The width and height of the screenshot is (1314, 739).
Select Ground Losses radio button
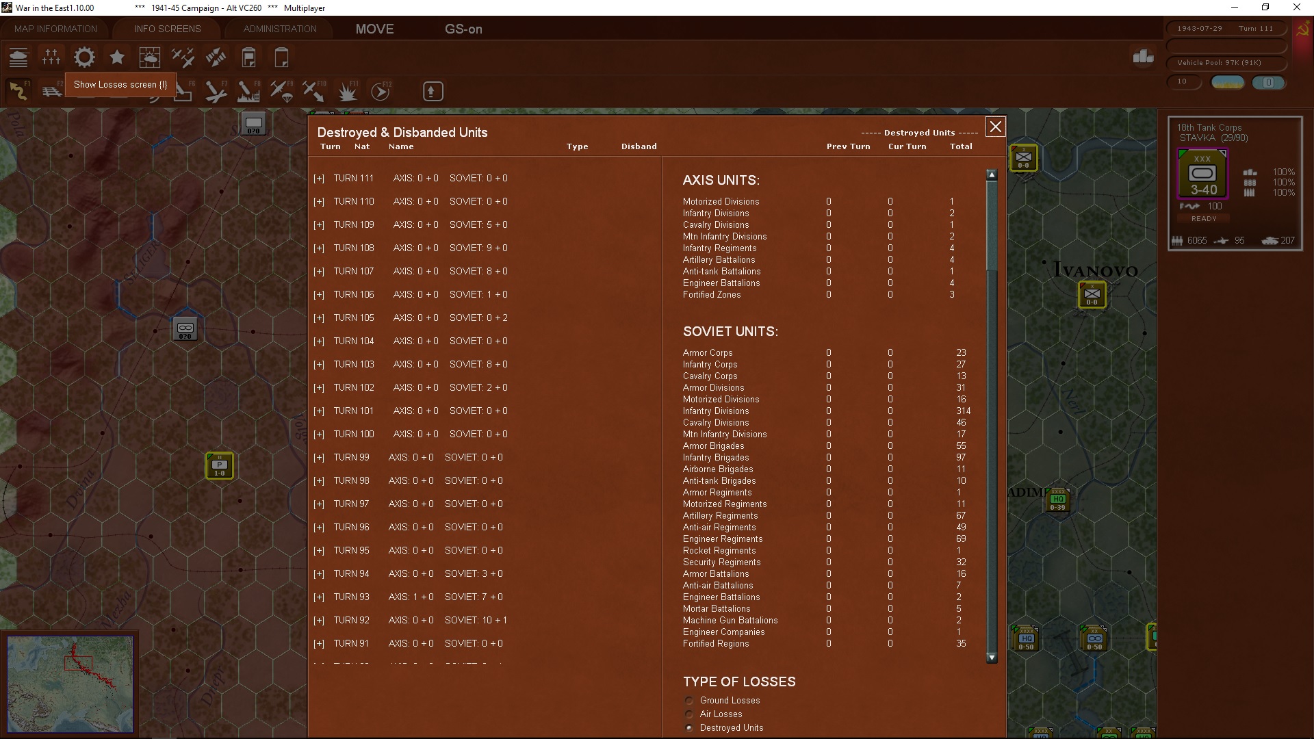(689, 701)
